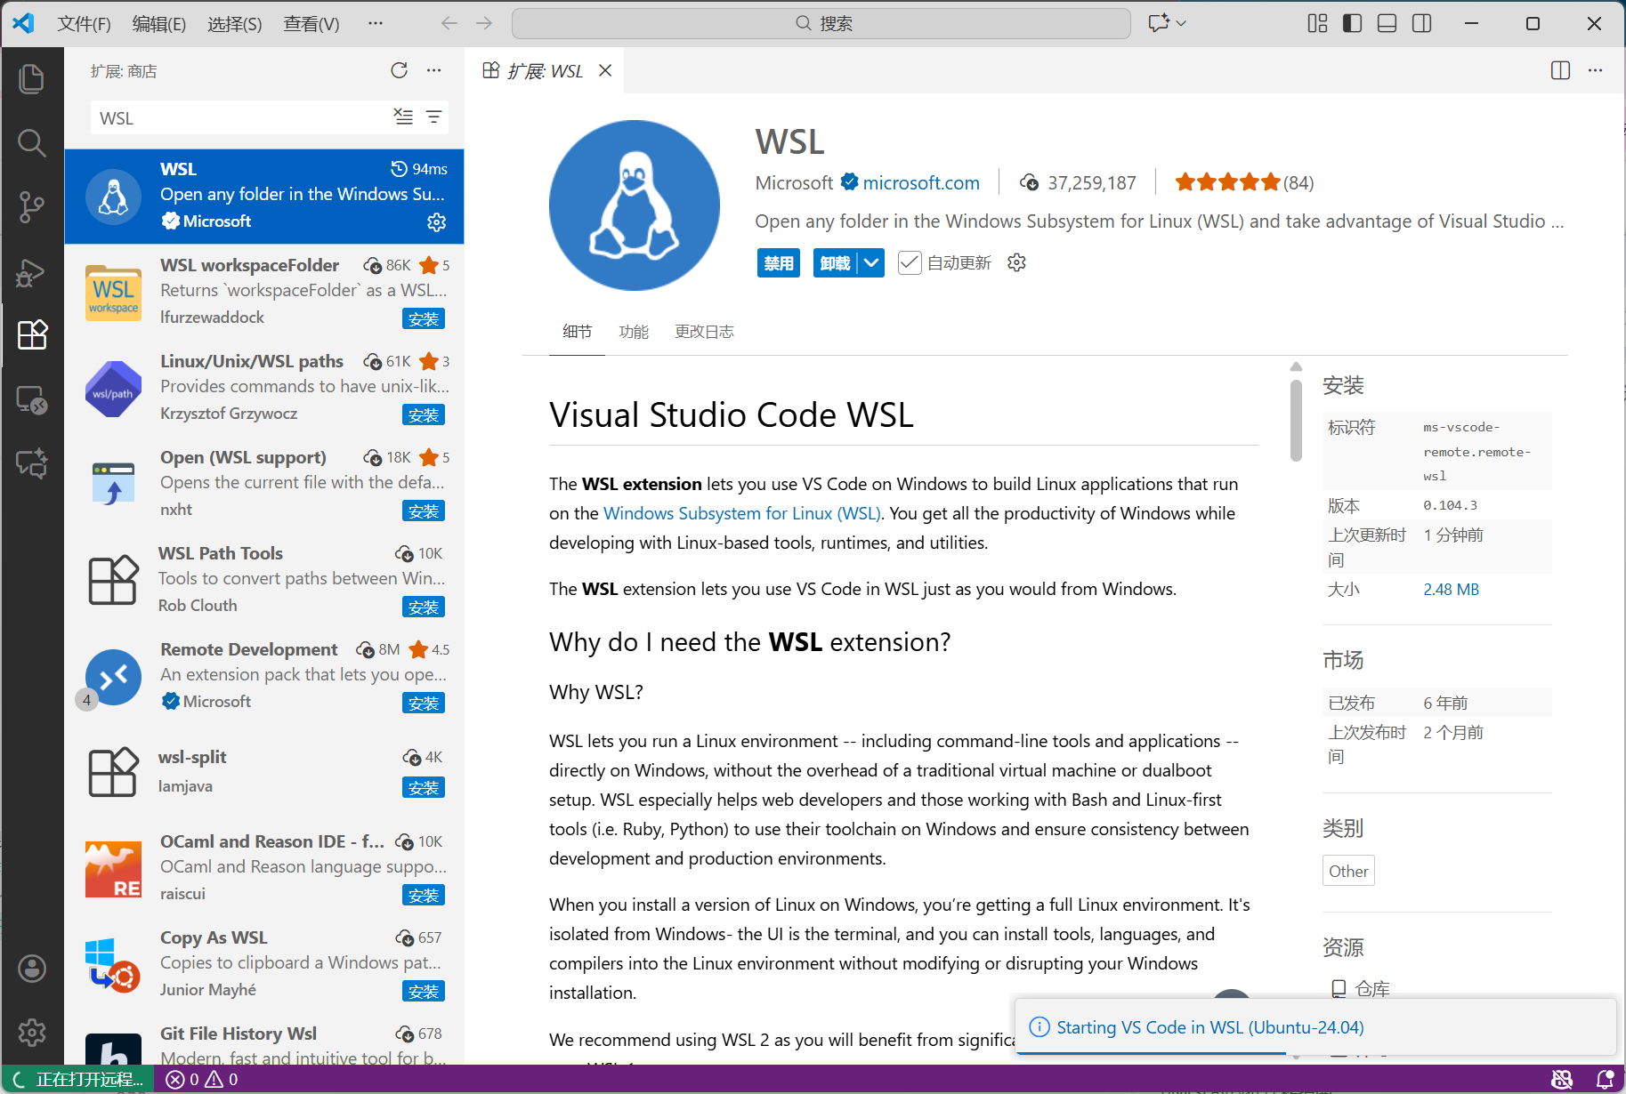Open the Chat view in activity bar
Viewport: 1626px width, 1094px height.
pyautogui.click(x=32, y=463)
